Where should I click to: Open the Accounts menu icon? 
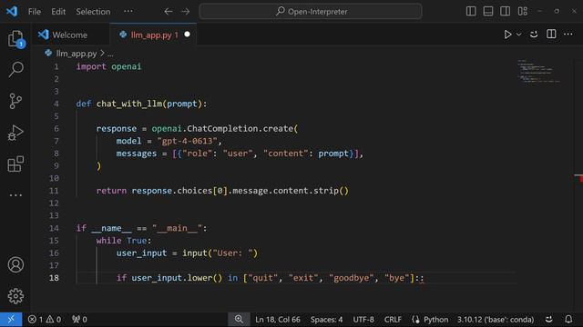pyautogui.click(x=15, y=264)
